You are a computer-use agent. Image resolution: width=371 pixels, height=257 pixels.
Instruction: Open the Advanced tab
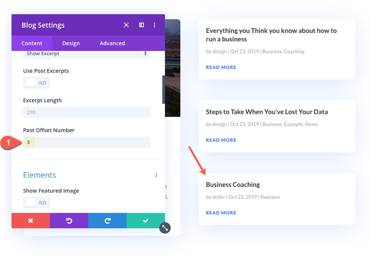tap(112, 43)
